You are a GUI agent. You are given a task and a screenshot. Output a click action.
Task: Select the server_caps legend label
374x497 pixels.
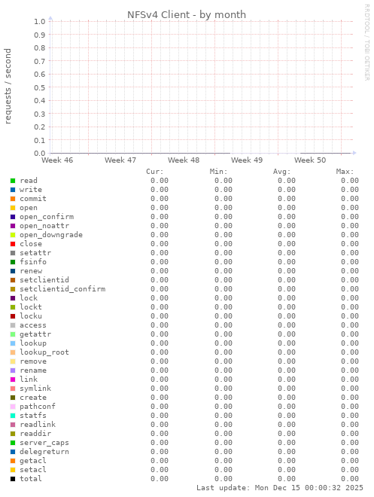[44, 443]
